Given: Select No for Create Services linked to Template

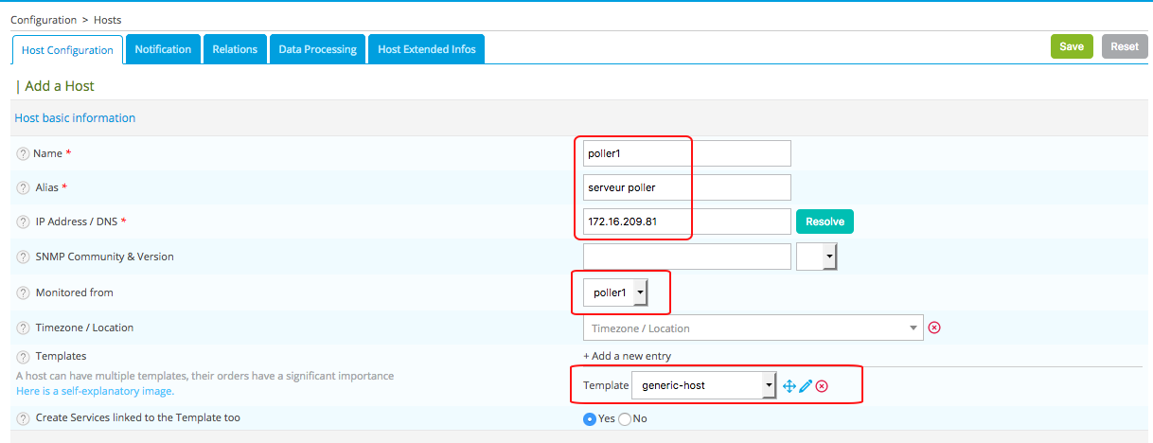Looking at the screenshot, I should pyautogui.click(x=624, y=418).
